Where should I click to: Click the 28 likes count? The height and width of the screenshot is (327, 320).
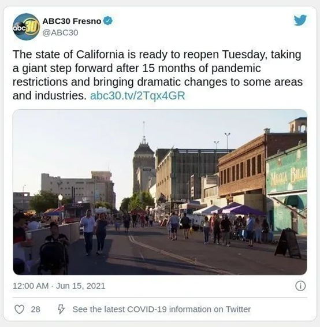(x=36, y=309)
